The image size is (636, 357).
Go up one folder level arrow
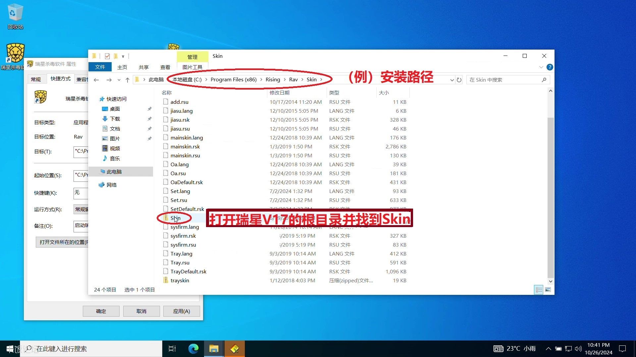point(128,80)
